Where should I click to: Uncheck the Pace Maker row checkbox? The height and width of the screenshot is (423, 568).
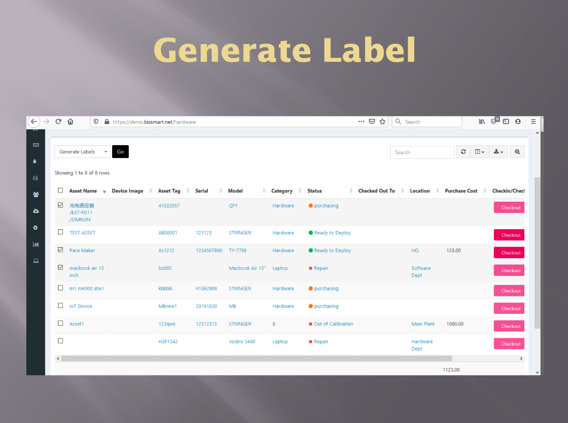coord(60,250)
